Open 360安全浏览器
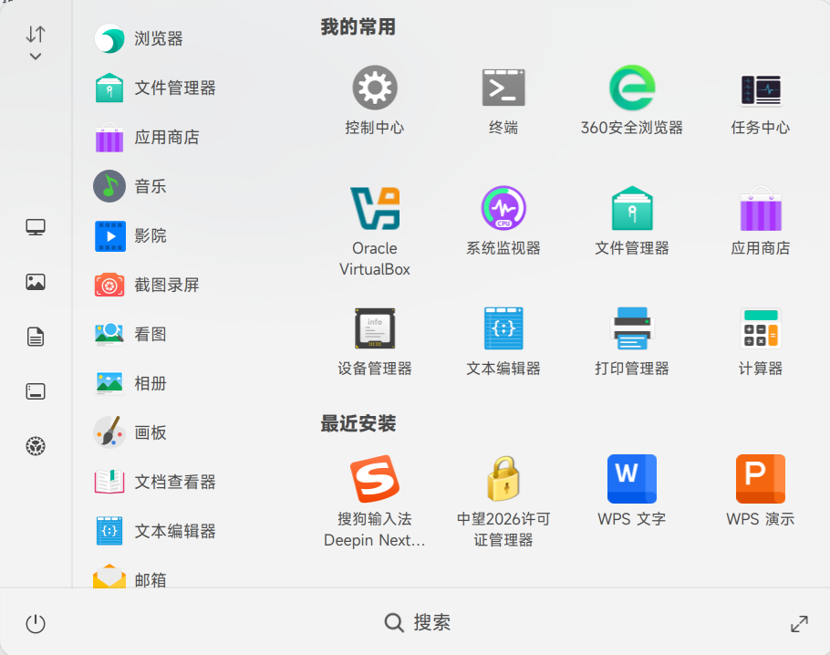Screen dimensions: 830x655 point(632,99)
